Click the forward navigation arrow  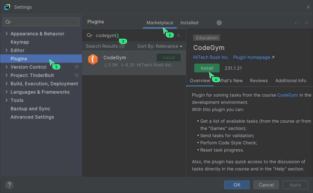306,23
